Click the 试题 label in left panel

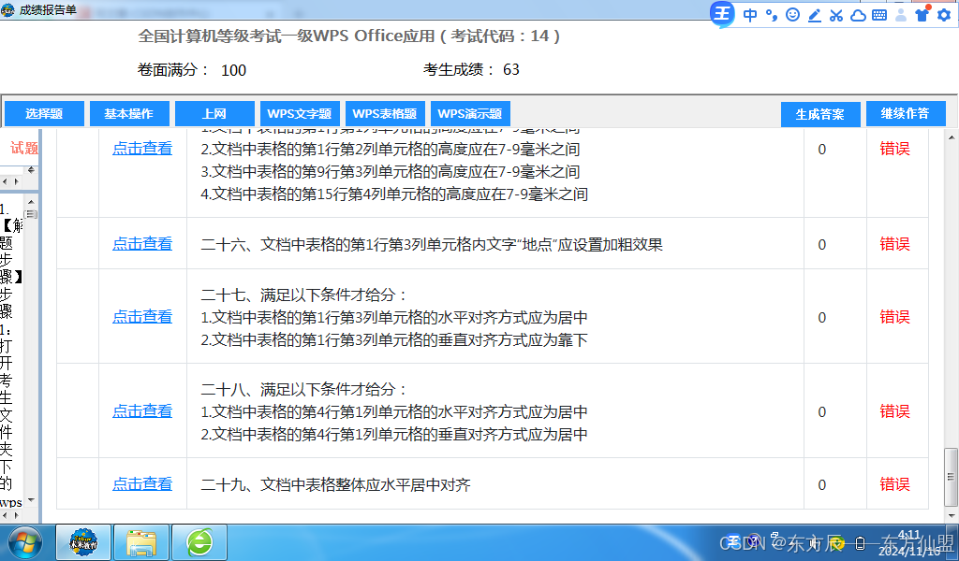(x=23, y=148)
